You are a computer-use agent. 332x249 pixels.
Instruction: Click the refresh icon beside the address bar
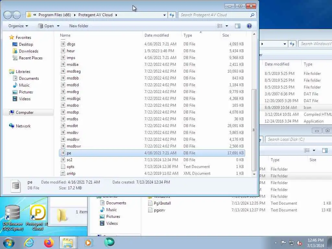[172, 15]
